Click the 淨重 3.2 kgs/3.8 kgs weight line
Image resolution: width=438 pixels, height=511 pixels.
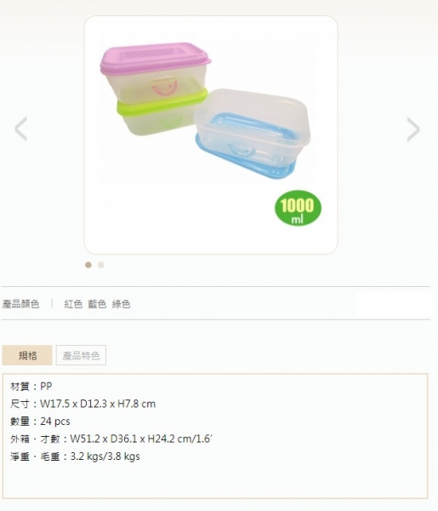[x=75, y=456]
